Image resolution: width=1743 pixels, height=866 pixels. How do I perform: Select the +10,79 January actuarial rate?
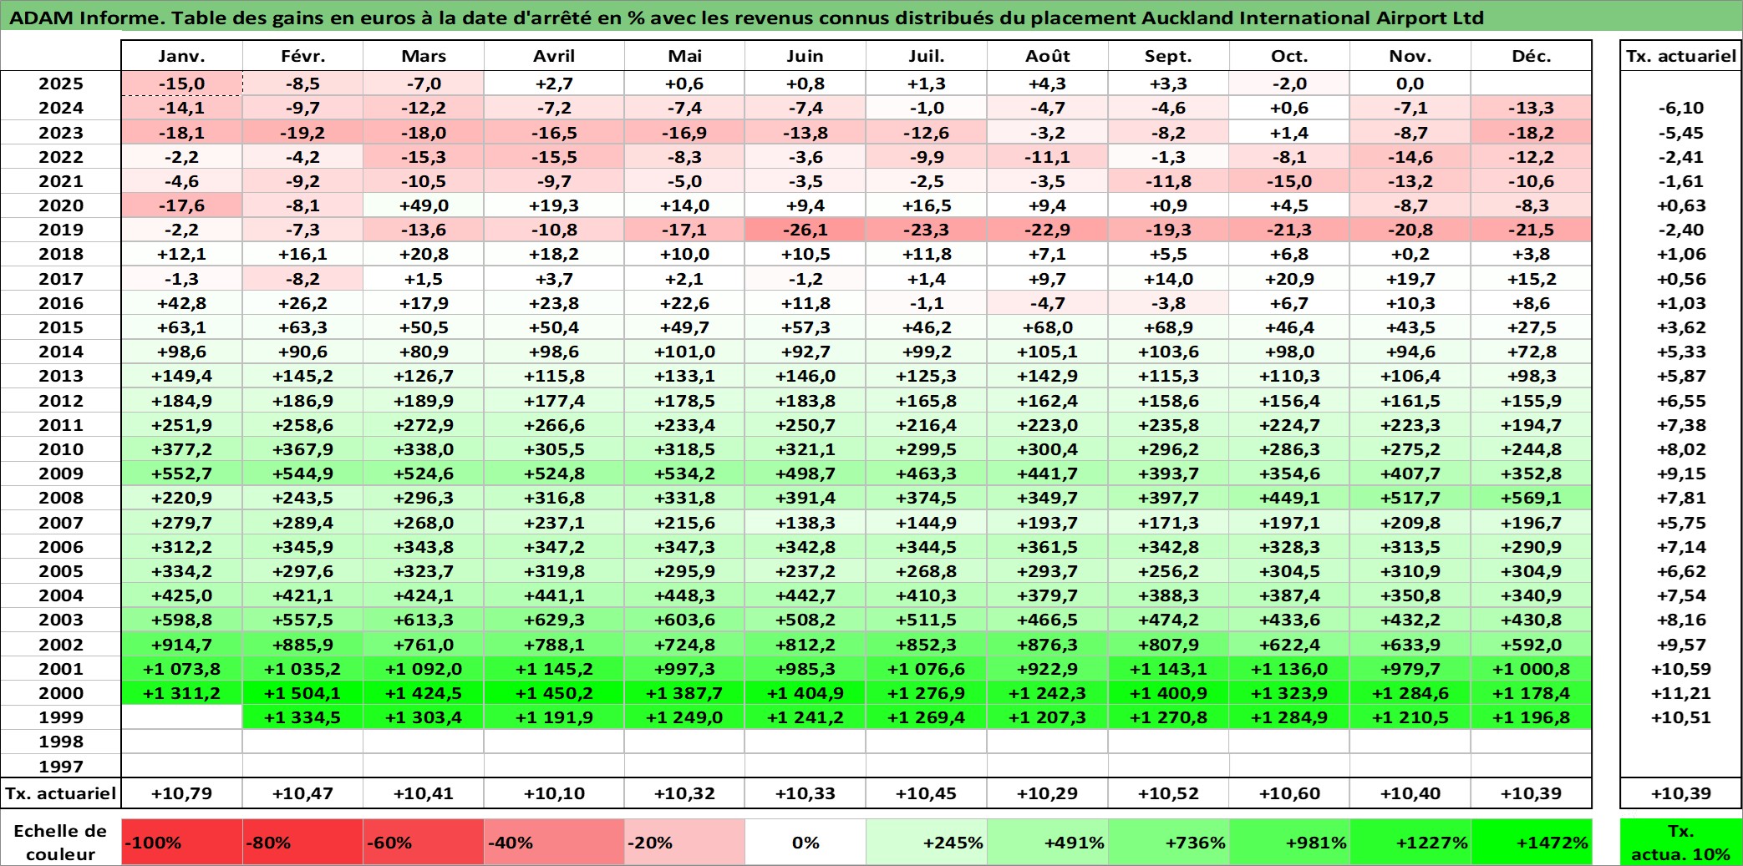(182, 793)
